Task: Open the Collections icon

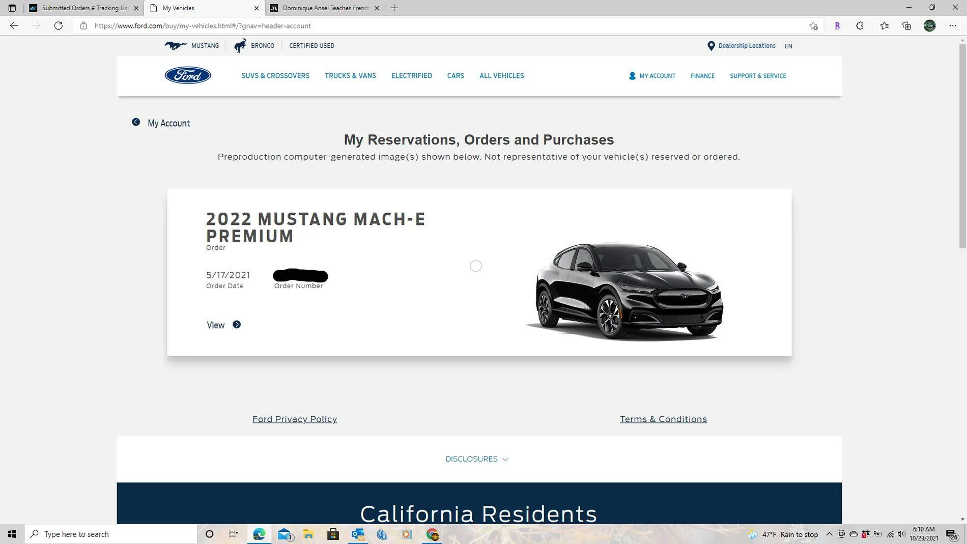Action: 906,25
